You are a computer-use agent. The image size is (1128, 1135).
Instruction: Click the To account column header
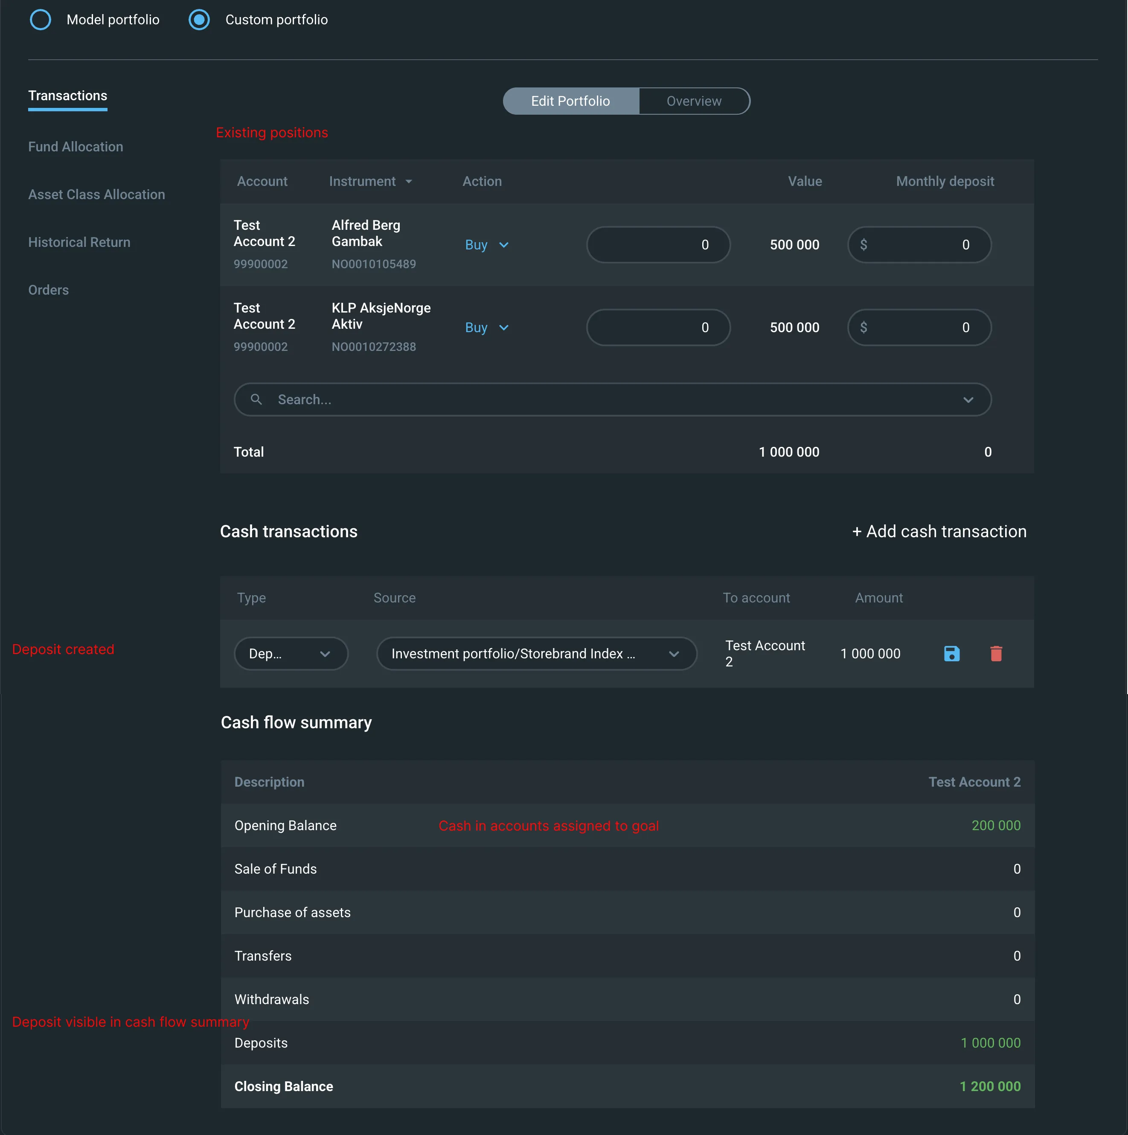pos(756,597)
